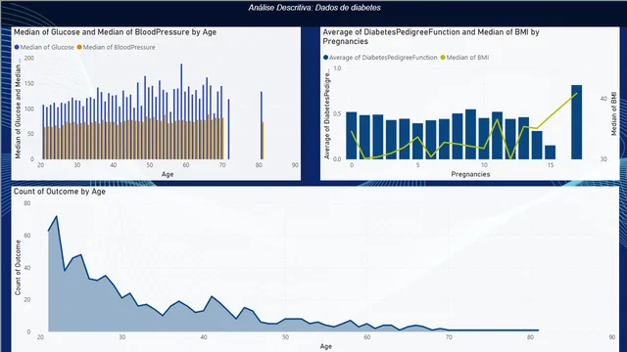The image size is (627, 352).
Task: Click the pedigree bar for 10 pregnancies
Action: tap(484, 139)
